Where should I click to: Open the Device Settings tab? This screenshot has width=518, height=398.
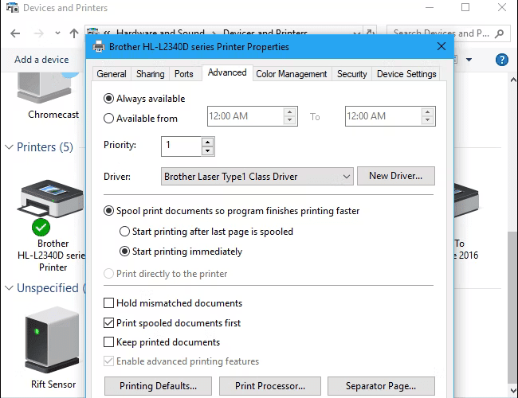[406, 74]
